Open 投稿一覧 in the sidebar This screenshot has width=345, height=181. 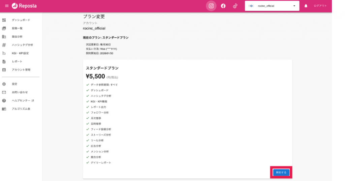[17, 28]
